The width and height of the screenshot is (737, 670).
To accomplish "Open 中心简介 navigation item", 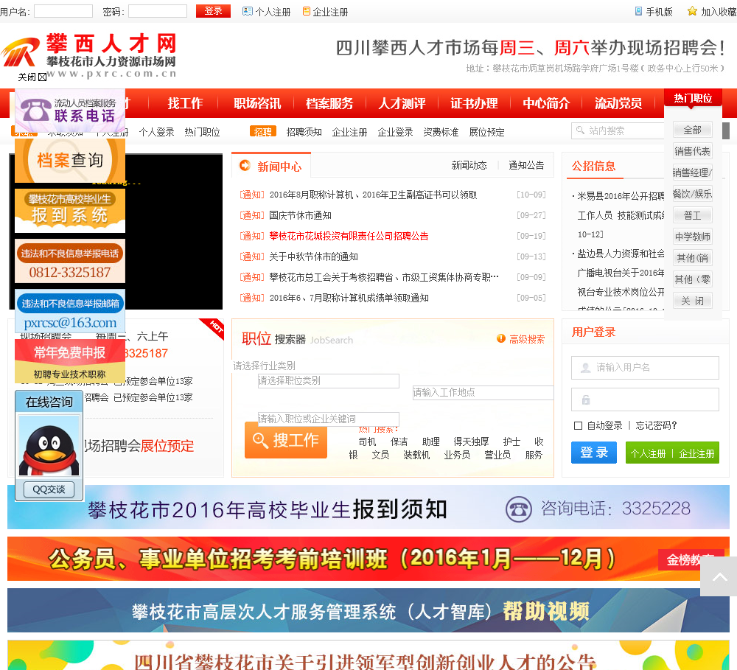I will coord(546,103).
